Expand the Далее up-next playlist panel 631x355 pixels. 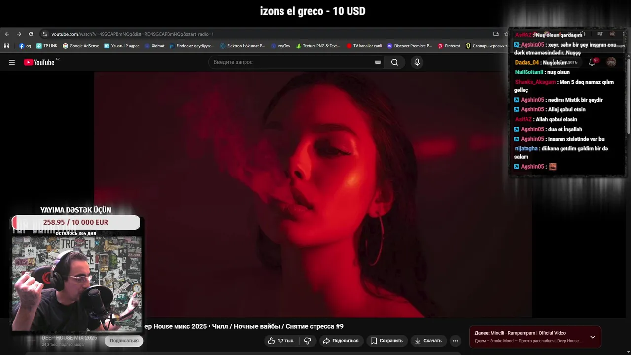tap(592, 337)
